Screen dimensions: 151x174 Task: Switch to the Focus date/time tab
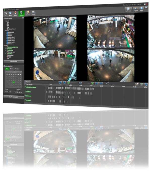click(x=12, y=68)
